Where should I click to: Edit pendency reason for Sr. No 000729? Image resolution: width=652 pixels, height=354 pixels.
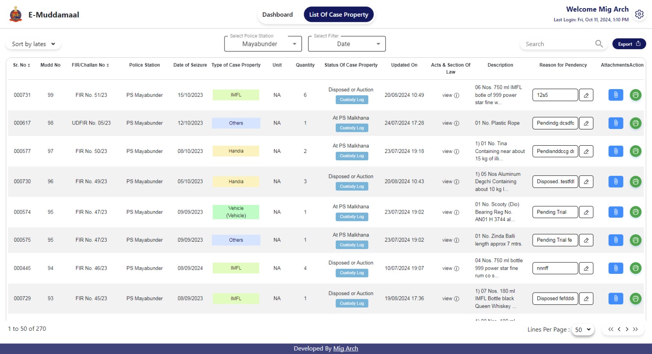pos(586,299)
